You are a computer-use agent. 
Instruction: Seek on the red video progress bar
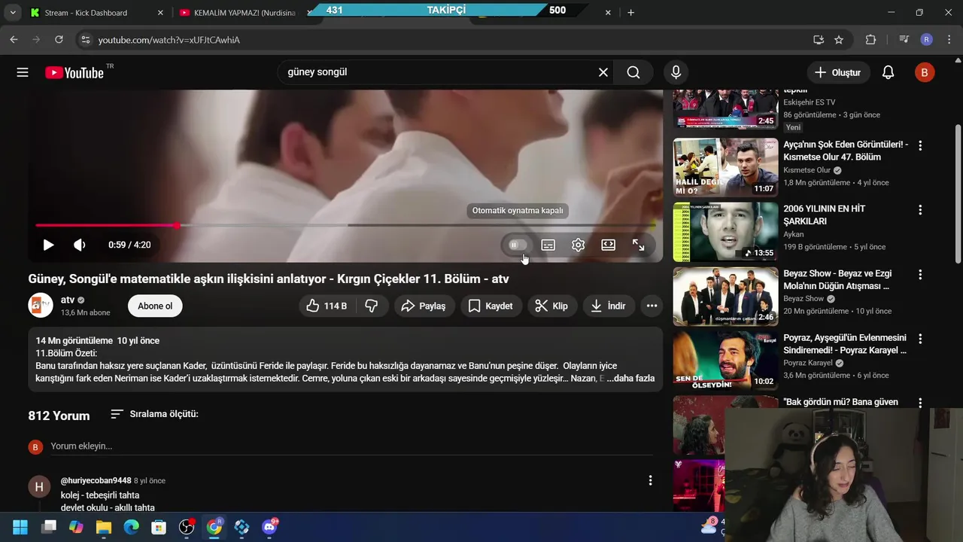tap(345, 225)
